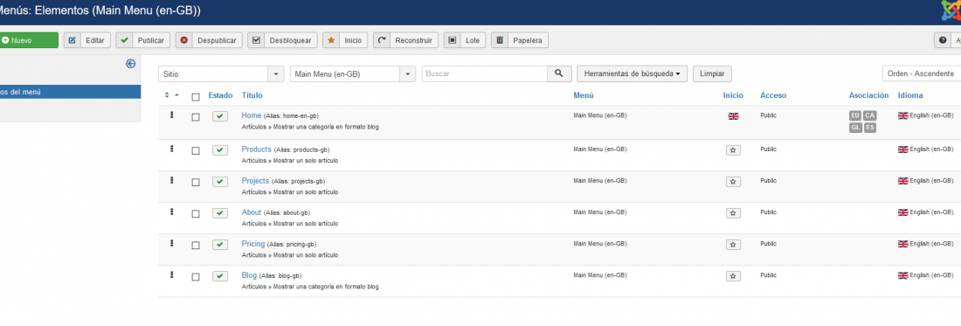Screen dimensions: 961x326
Task: Sort by Menú column
Action: point(583,95)
